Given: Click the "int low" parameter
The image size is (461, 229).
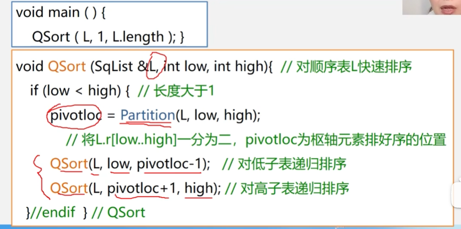Looking at the screenshot, I should pyautogui.click(x=186, y=67).
